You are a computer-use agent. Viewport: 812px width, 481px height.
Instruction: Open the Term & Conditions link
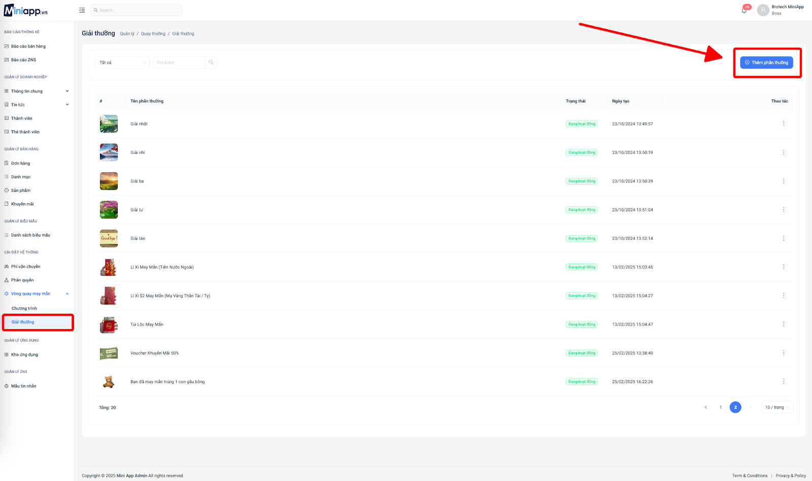(750, 476)
